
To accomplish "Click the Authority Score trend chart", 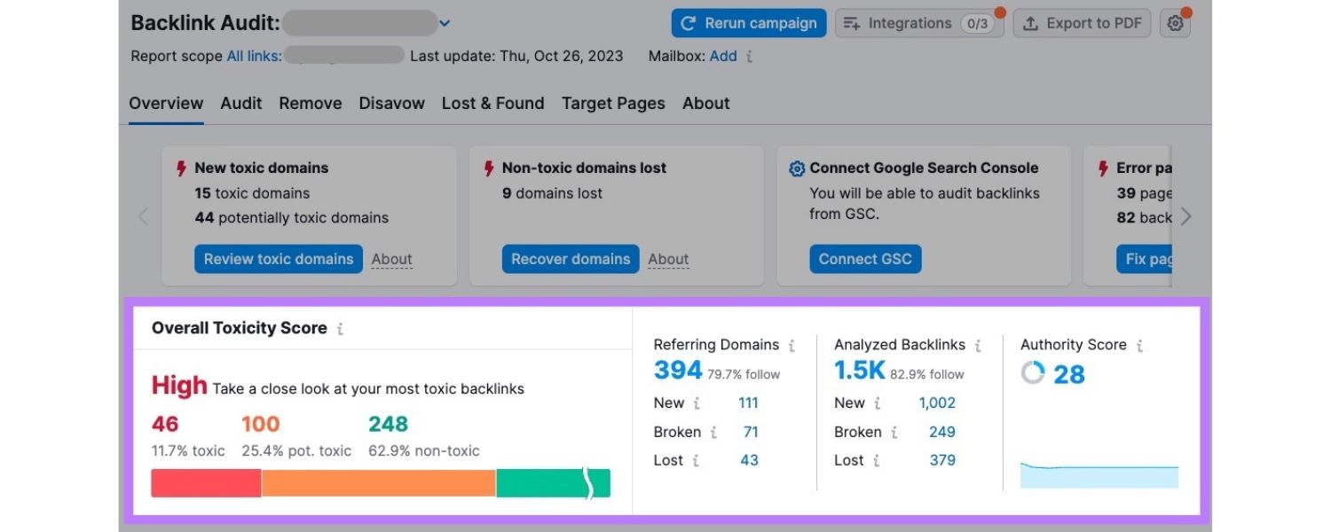I will click(x=1099, y=475).
